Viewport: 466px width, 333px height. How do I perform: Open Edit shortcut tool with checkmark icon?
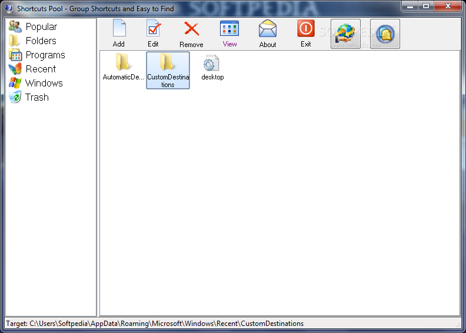pyautogui.click(x=154, y=29)
